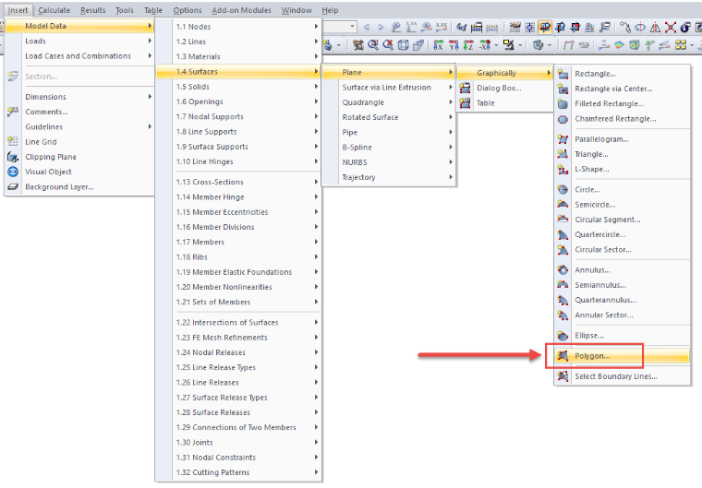702x488 pixels.
Task: Open the Help menu
Action: click(x=330, y=10)
